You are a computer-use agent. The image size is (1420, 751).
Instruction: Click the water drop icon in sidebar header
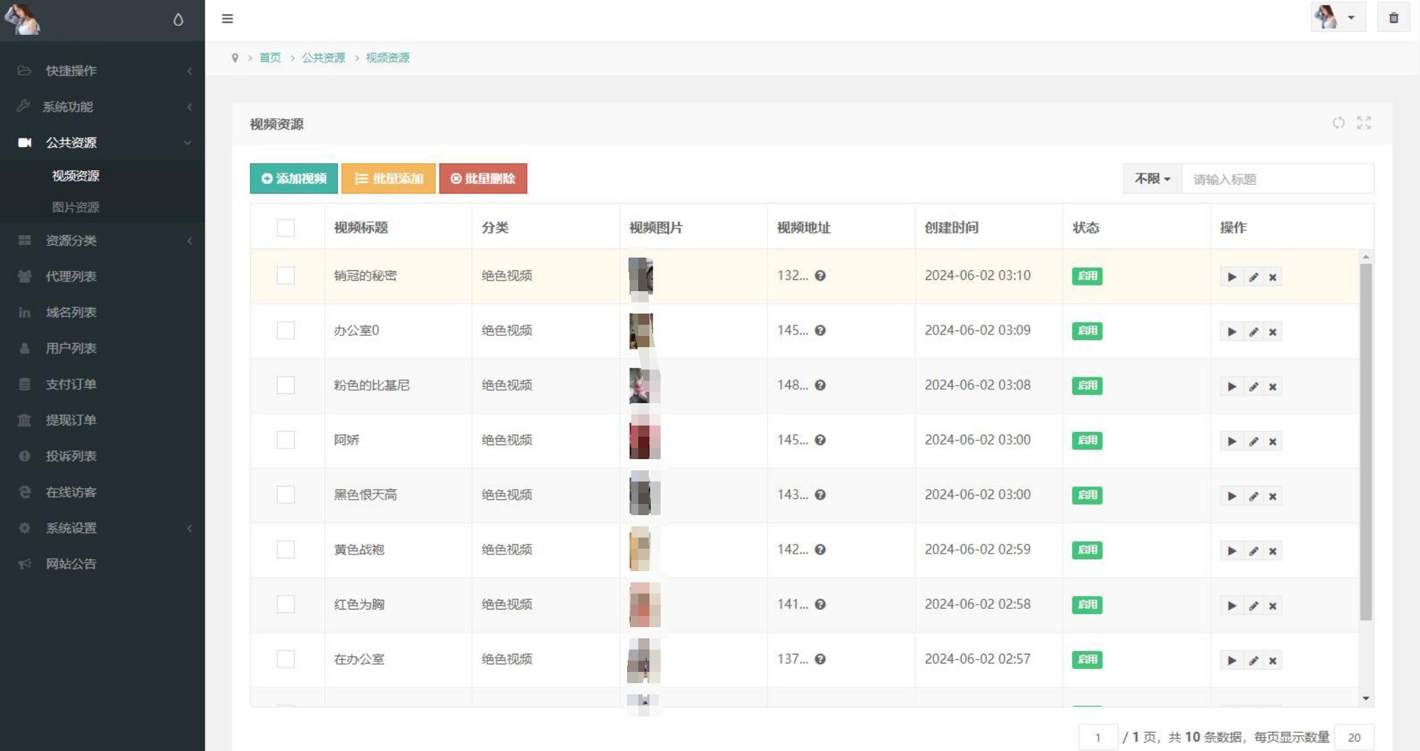[x=178, y=20]
